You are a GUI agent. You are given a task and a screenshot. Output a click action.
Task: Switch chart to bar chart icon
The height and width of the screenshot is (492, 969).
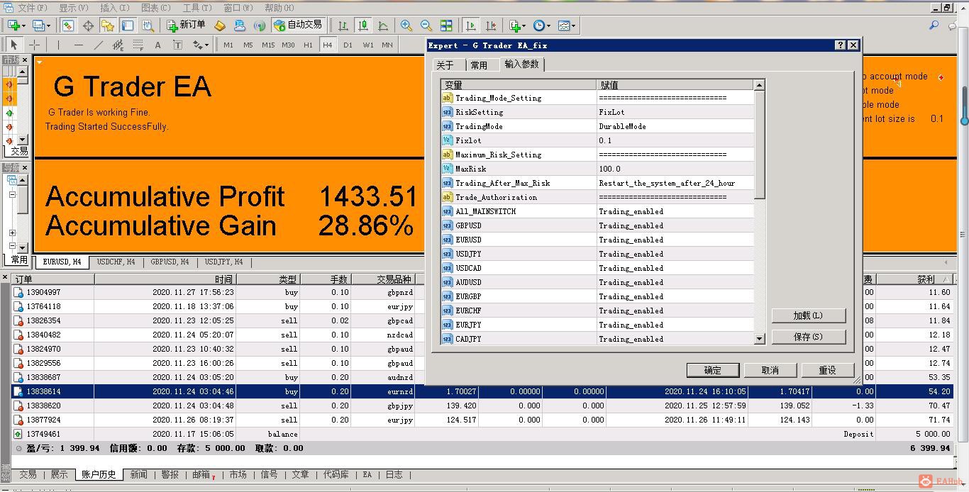343,26
